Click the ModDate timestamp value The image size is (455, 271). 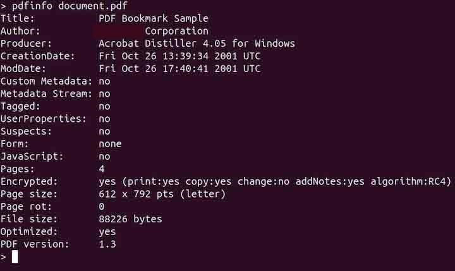pyautogui.click(x=179, y=69)
